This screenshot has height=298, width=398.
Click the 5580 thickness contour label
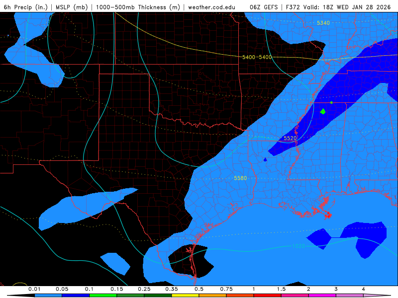pos(240,178)
